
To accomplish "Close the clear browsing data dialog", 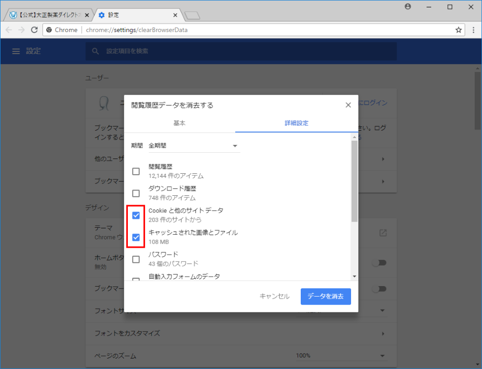I will pyautogui.click(x=348, y=105).
